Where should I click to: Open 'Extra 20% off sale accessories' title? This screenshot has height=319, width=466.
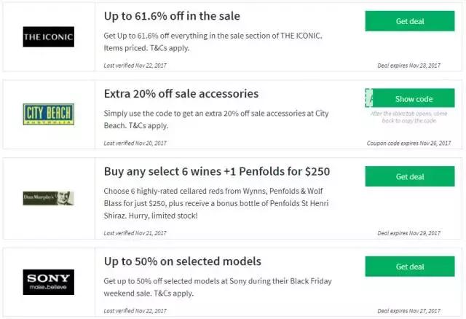(181, 94)
